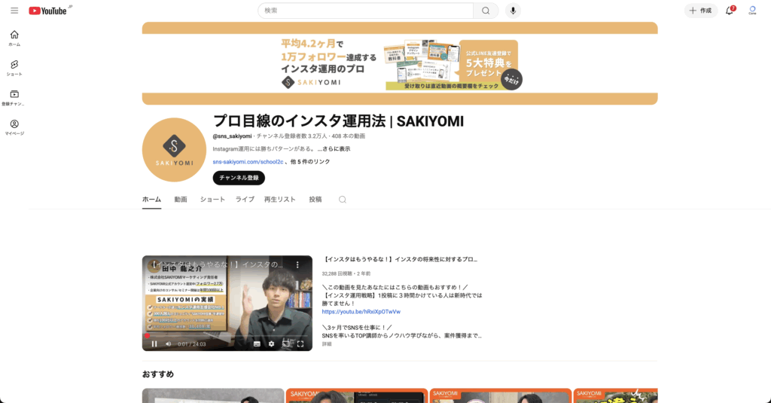This screenshot has height=403, width=771.
Task: Open the notifications bell
Action: [730, 11]
